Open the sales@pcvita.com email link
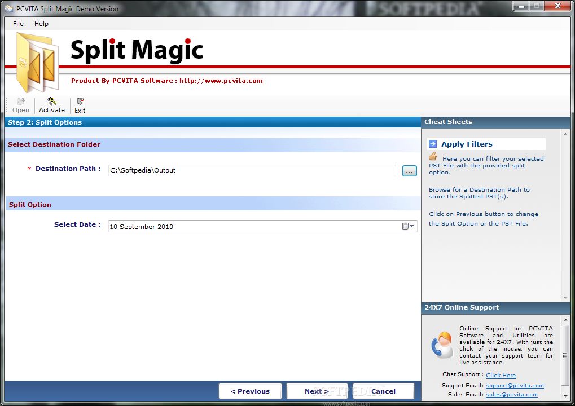The image size is (575, 406). click(x=512, y=395)
